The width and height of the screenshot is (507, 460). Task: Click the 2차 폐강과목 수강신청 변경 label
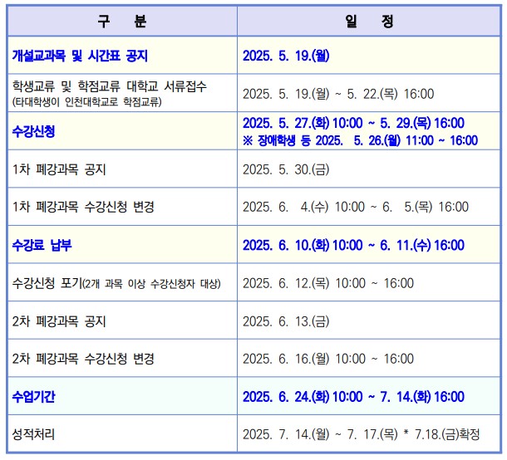(x=83, y=359)
